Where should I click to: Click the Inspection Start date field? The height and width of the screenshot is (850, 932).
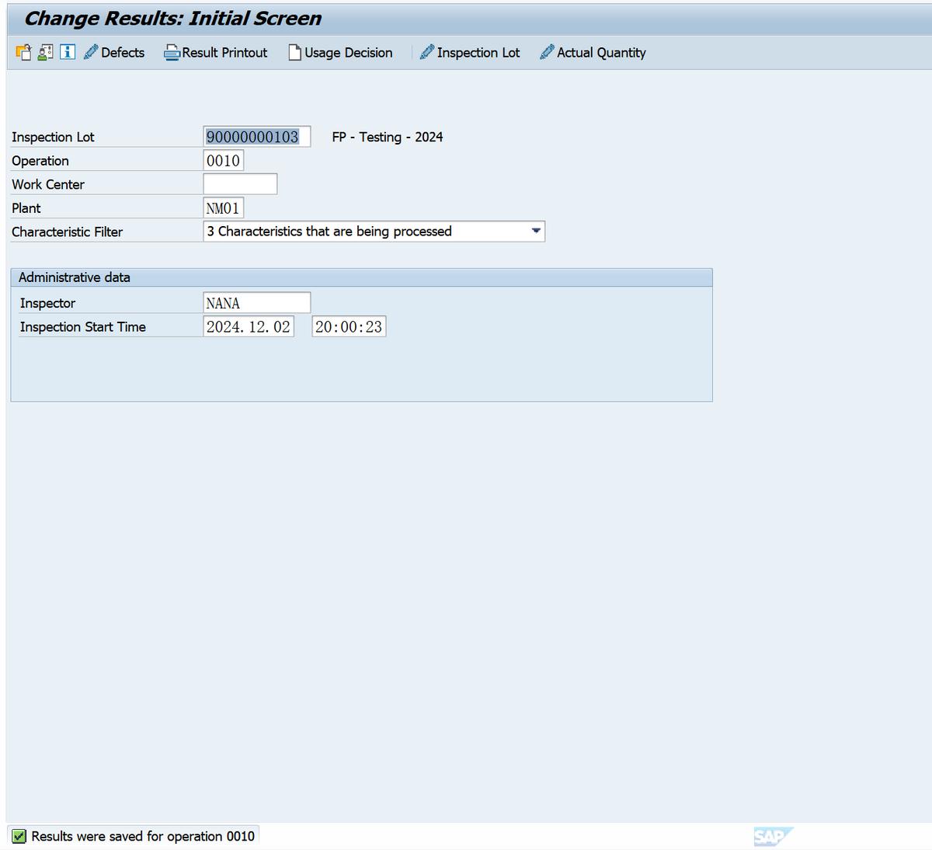click(249, 326)
